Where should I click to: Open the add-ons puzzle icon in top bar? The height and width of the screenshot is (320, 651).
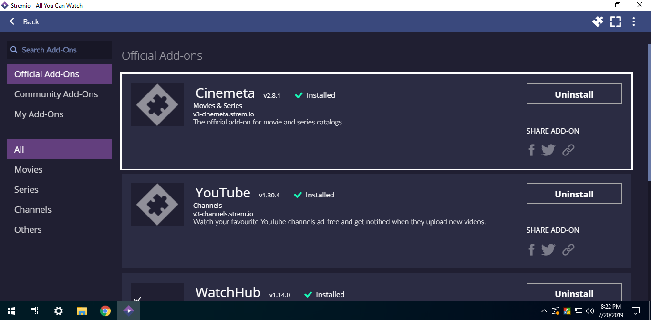pyautogui.click(x=598, y=21)
